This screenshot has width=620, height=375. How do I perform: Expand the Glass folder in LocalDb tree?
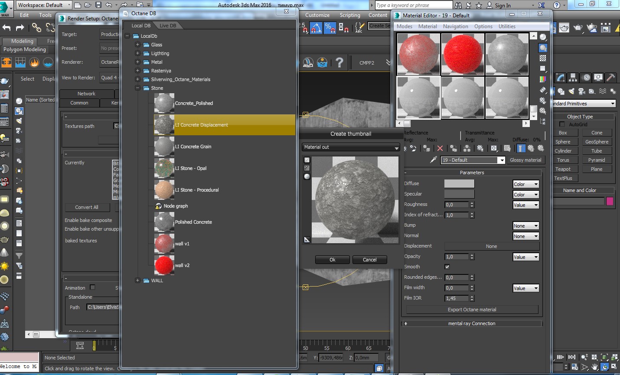137,45
